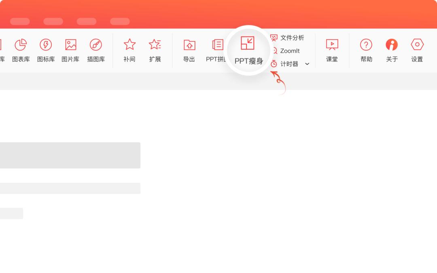This screenshot has height=273, width=437.
Task: Open the 设置 settings
Action: (417, 50)
